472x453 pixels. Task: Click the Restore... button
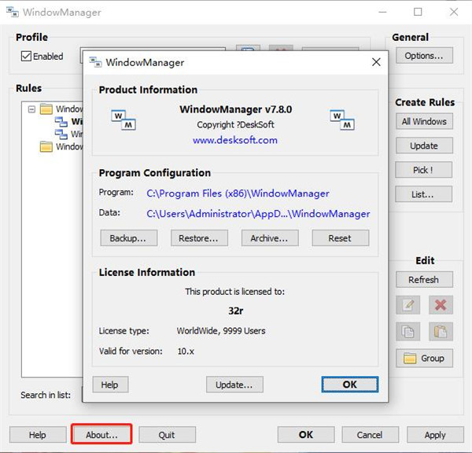click(199, 238)
